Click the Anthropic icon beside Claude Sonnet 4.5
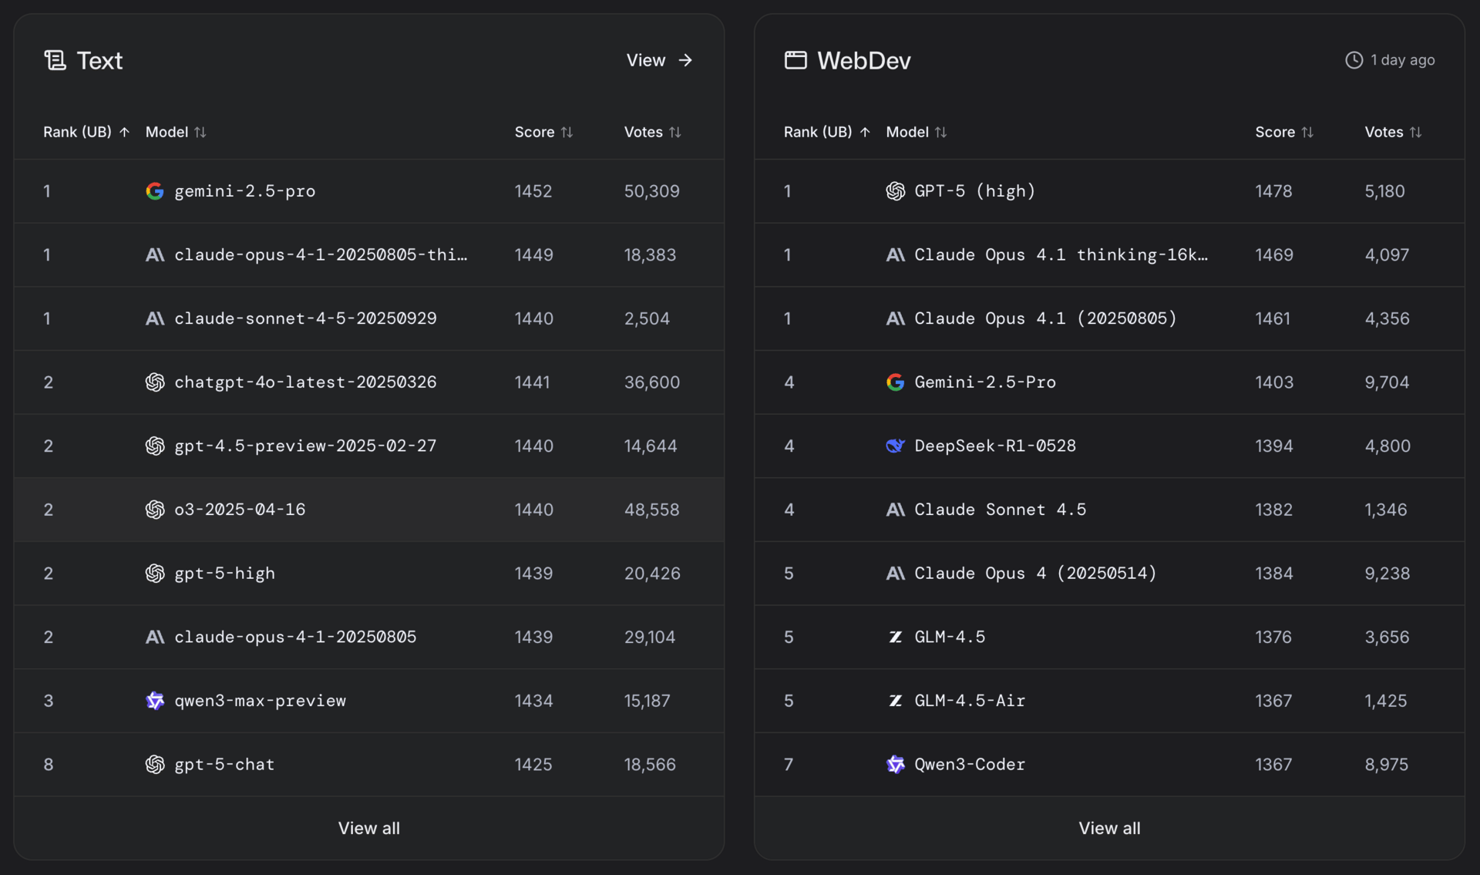 pyautogui.click(x=895, y=510)
